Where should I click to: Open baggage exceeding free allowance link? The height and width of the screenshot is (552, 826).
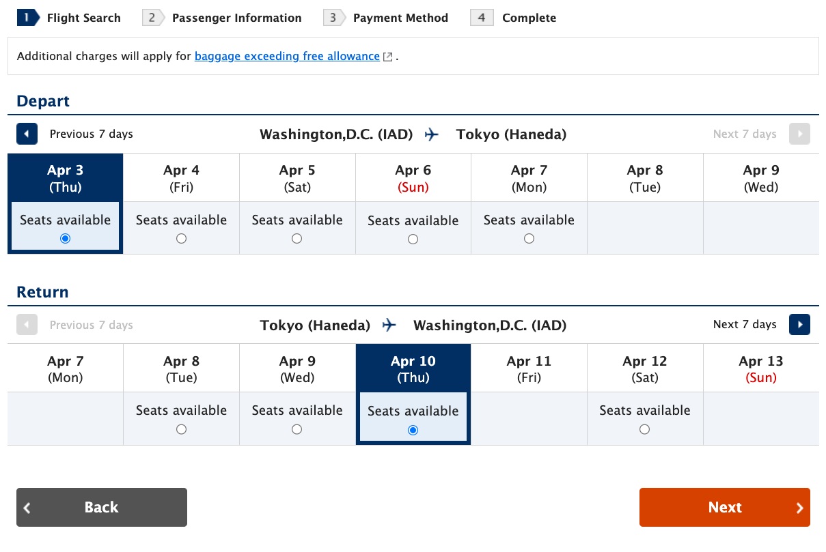coord(287,57)
